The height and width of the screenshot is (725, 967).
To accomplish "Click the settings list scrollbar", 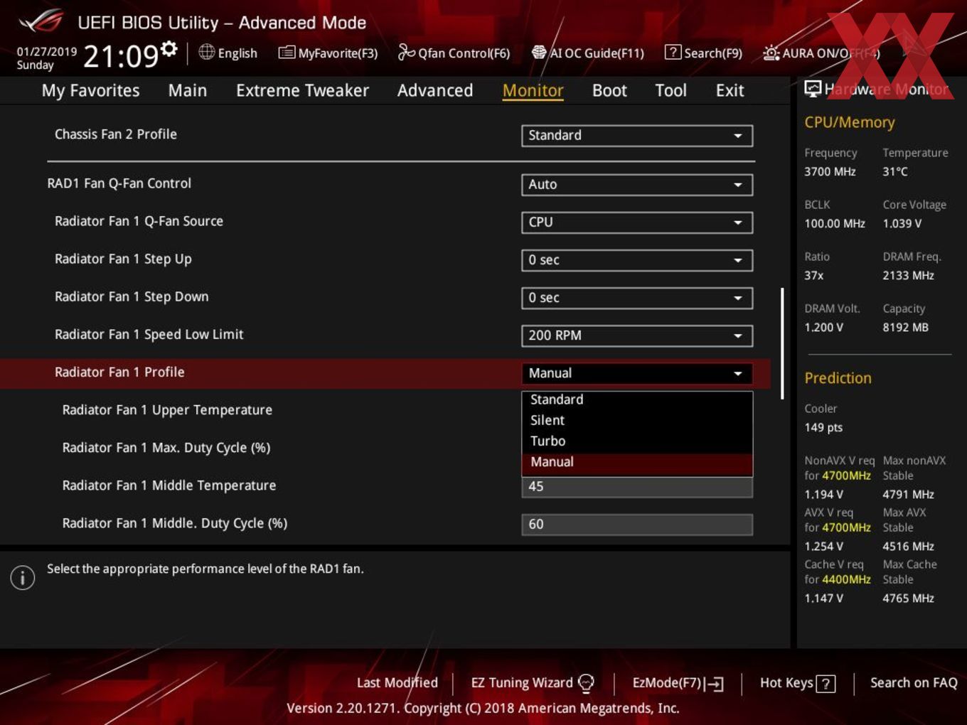I will 782,343.
